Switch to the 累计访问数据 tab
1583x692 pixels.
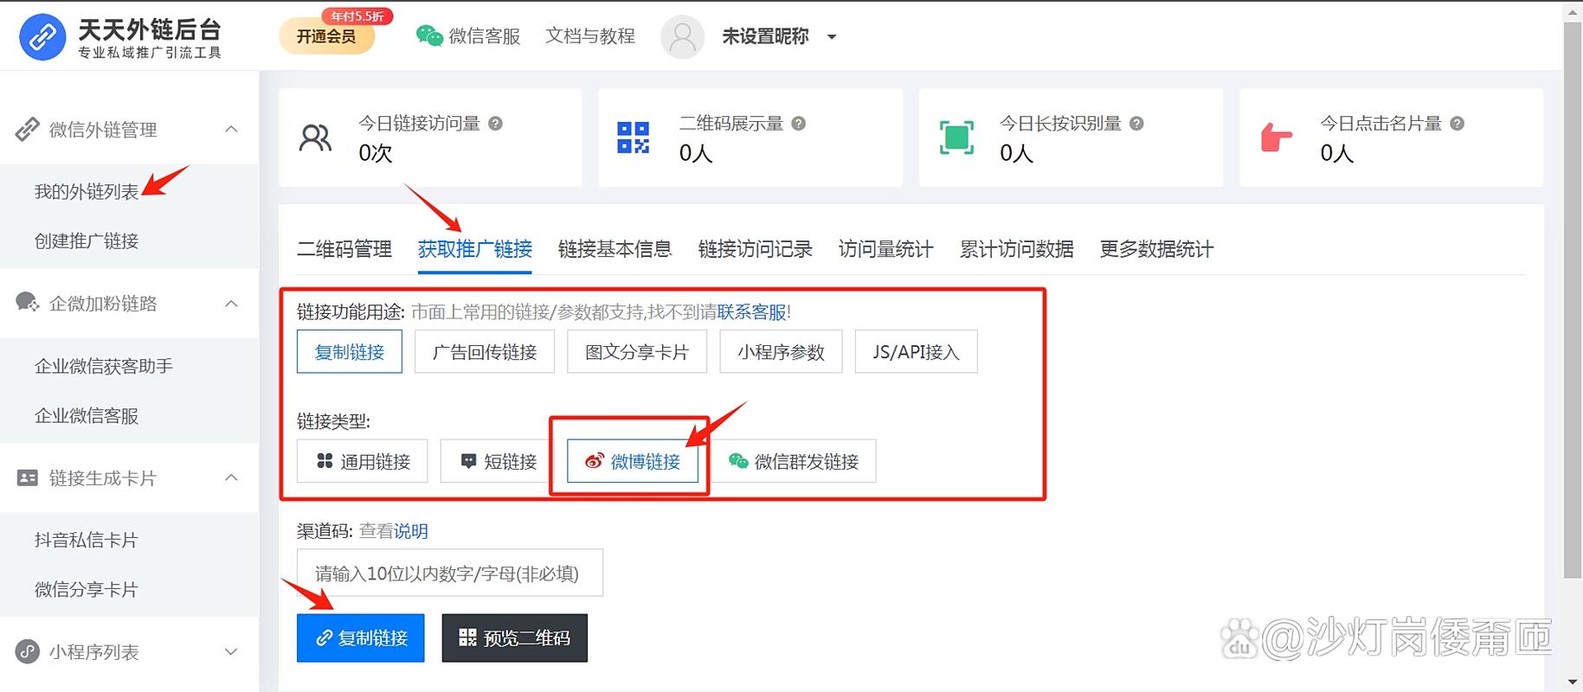click(x=1017, y=249)
